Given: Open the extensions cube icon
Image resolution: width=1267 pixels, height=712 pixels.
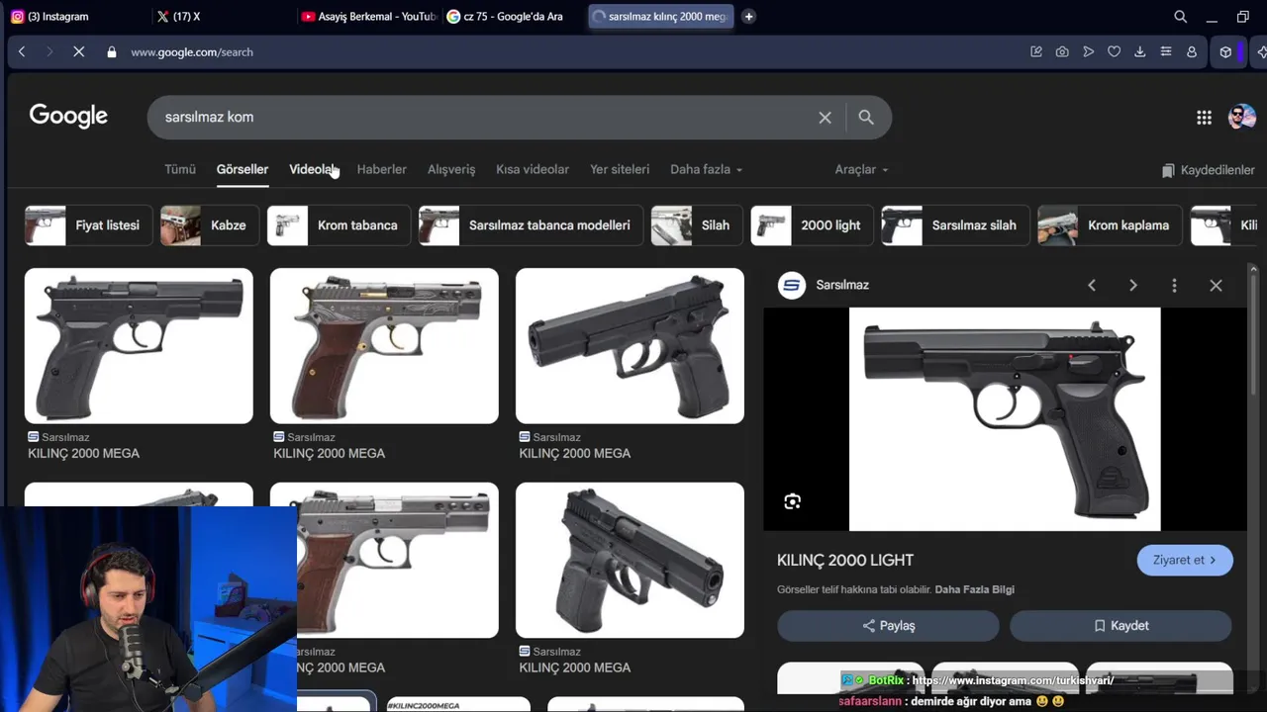Looking at the screenshot, I should click(x=1225, y=51).
